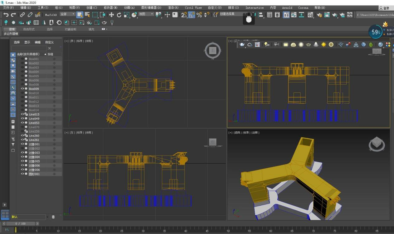Screen dimensions: 394x234
Task: Open the 视图 reference coordinate system dropdown
Action: click(146, 14)
